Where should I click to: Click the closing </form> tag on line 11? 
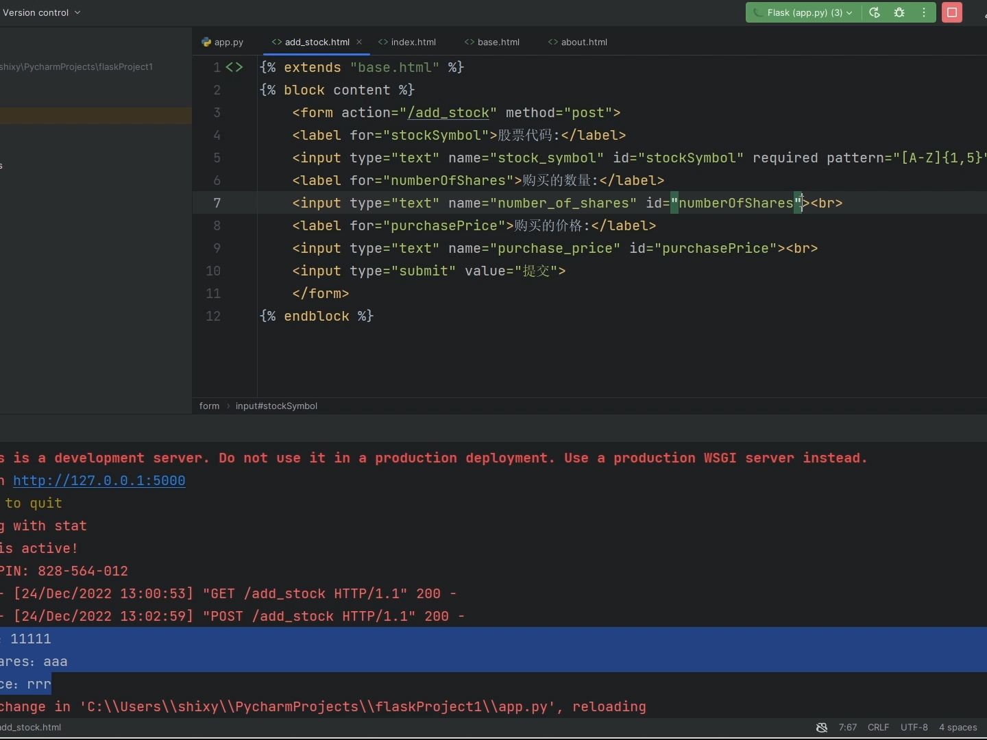click(321, 293)
